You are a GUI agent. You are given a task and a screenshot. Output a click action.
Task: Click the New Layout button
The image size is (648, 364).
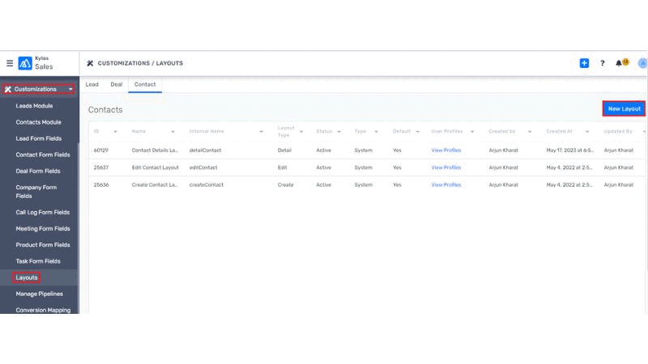coord(624,109)
